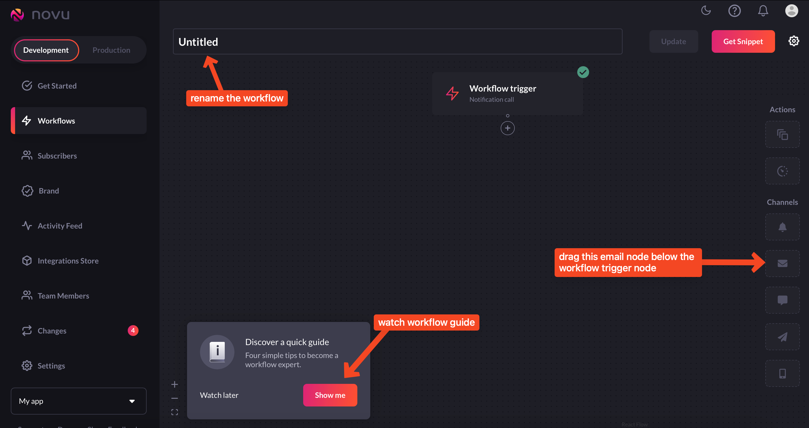Open the notifications bell

763,11
